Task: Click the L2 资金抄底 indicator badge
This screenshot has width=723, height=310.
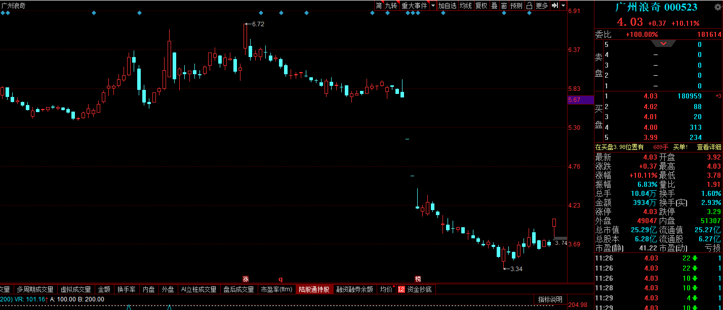Action: click(415, 289)
